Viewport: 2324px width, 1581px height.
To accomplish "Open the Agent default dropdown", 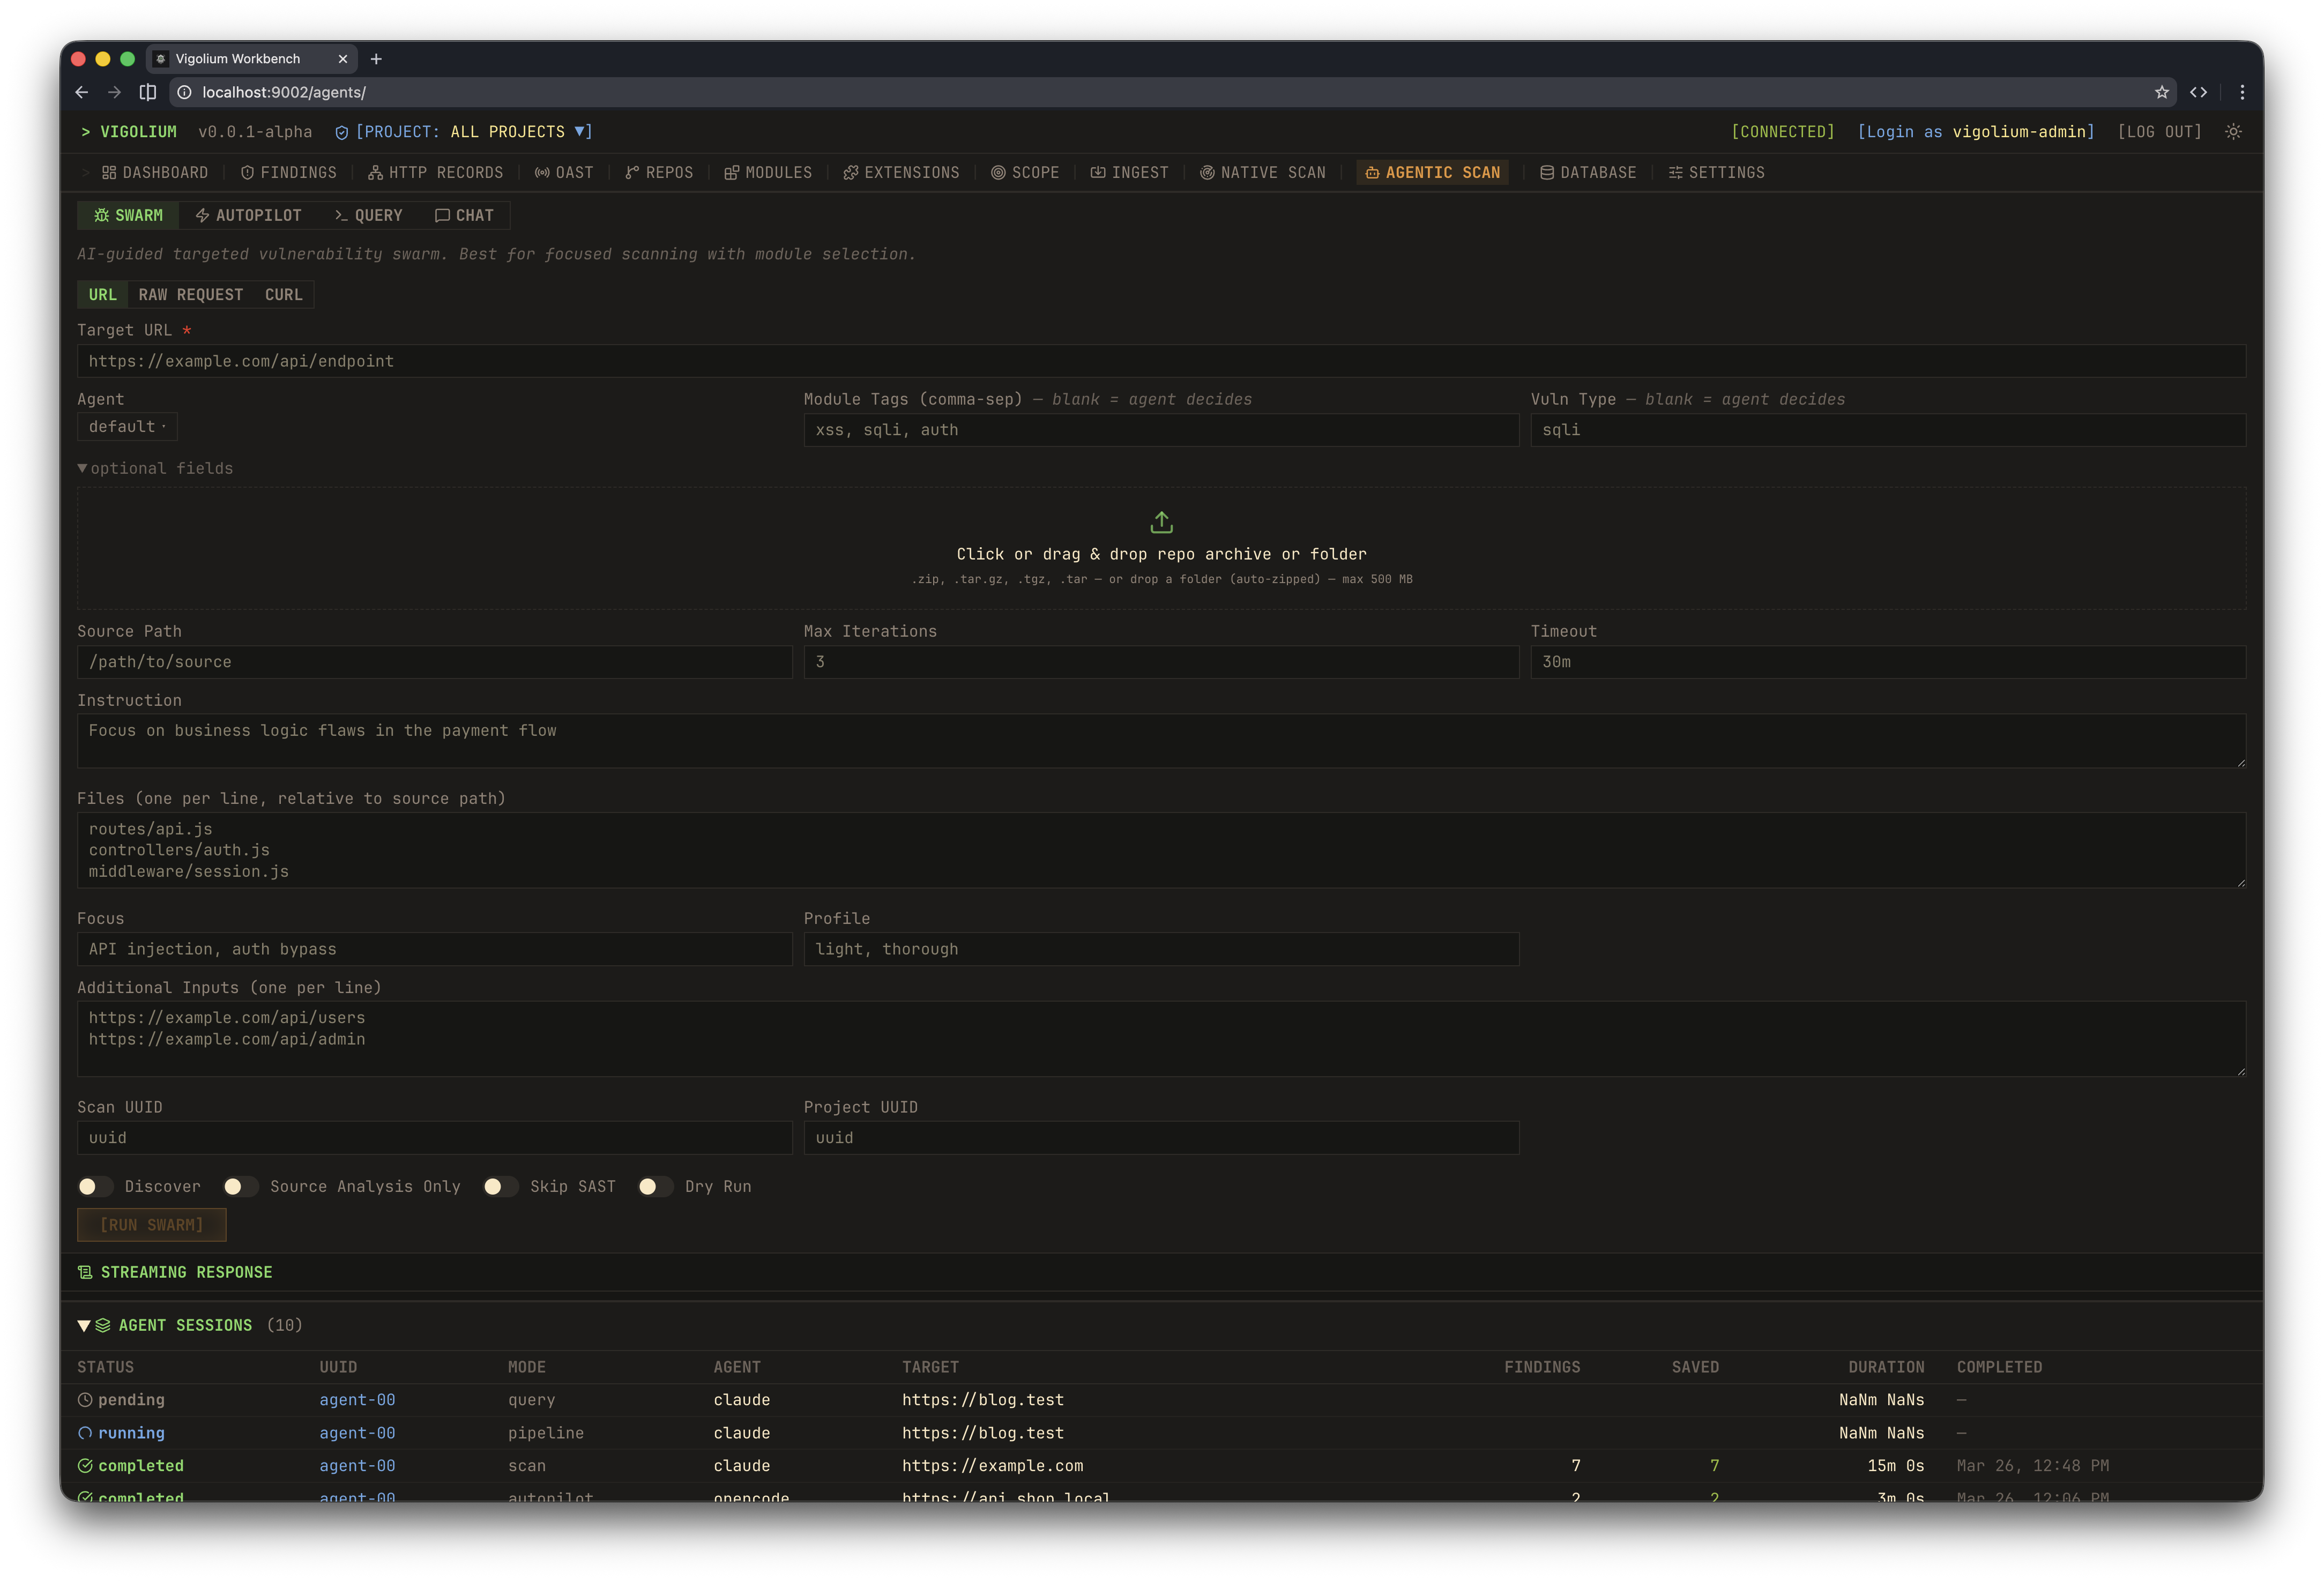I will tap(127, 427).
